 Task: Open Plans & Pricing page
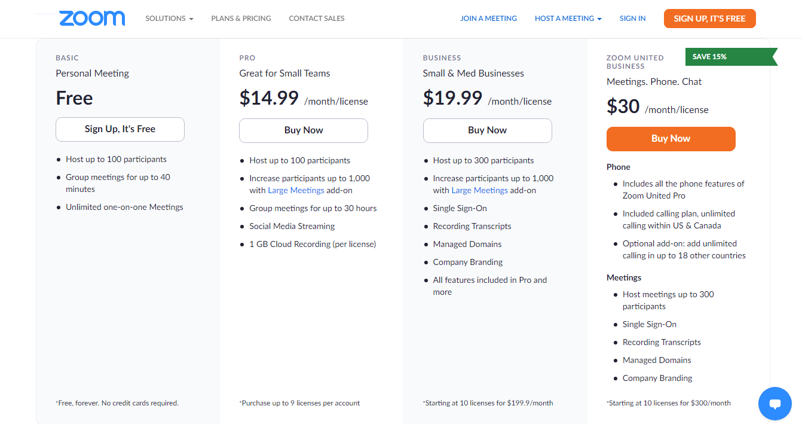241,19
